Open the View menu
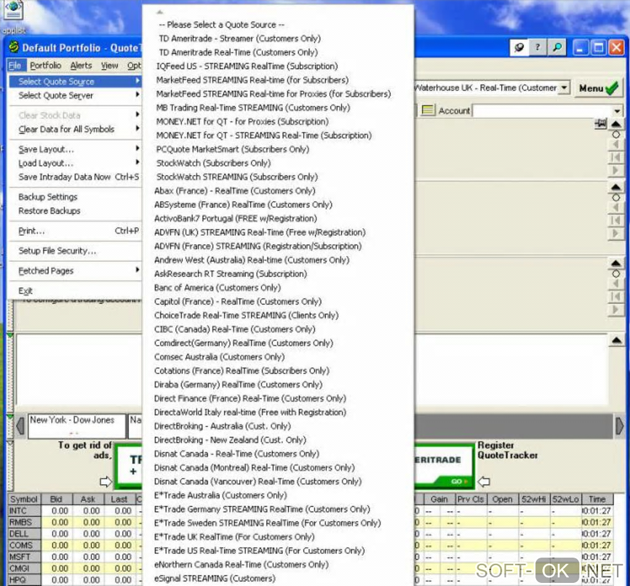The image size is (630, 586). point(110,65)
